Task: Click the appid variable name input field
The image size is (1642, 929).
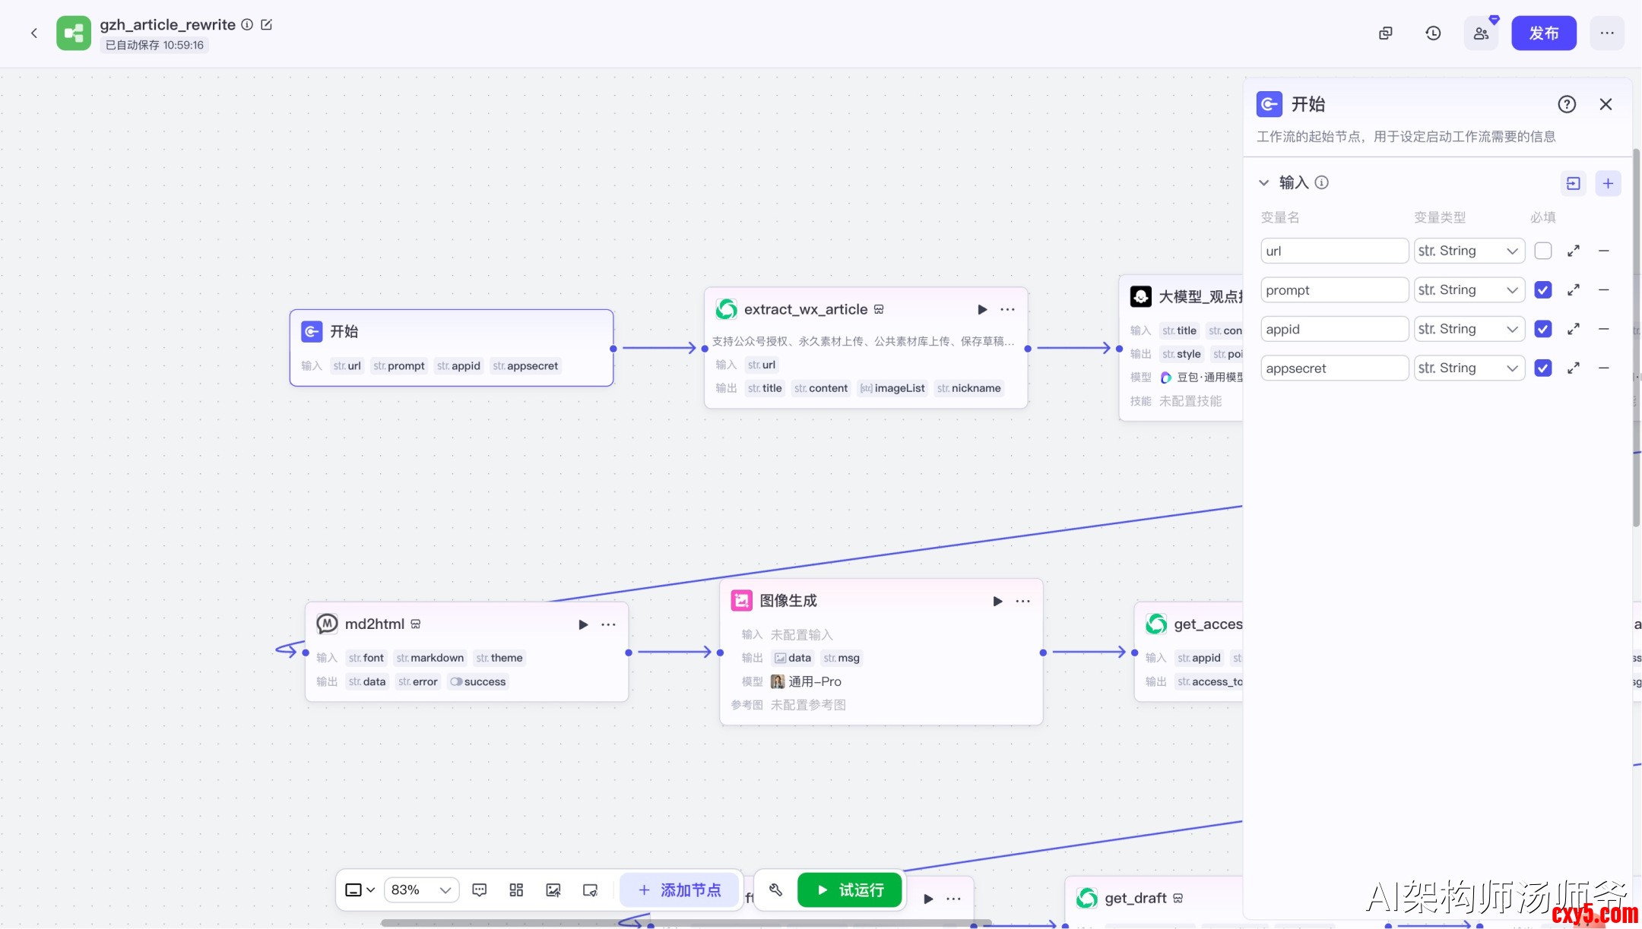Action: 1333,329
